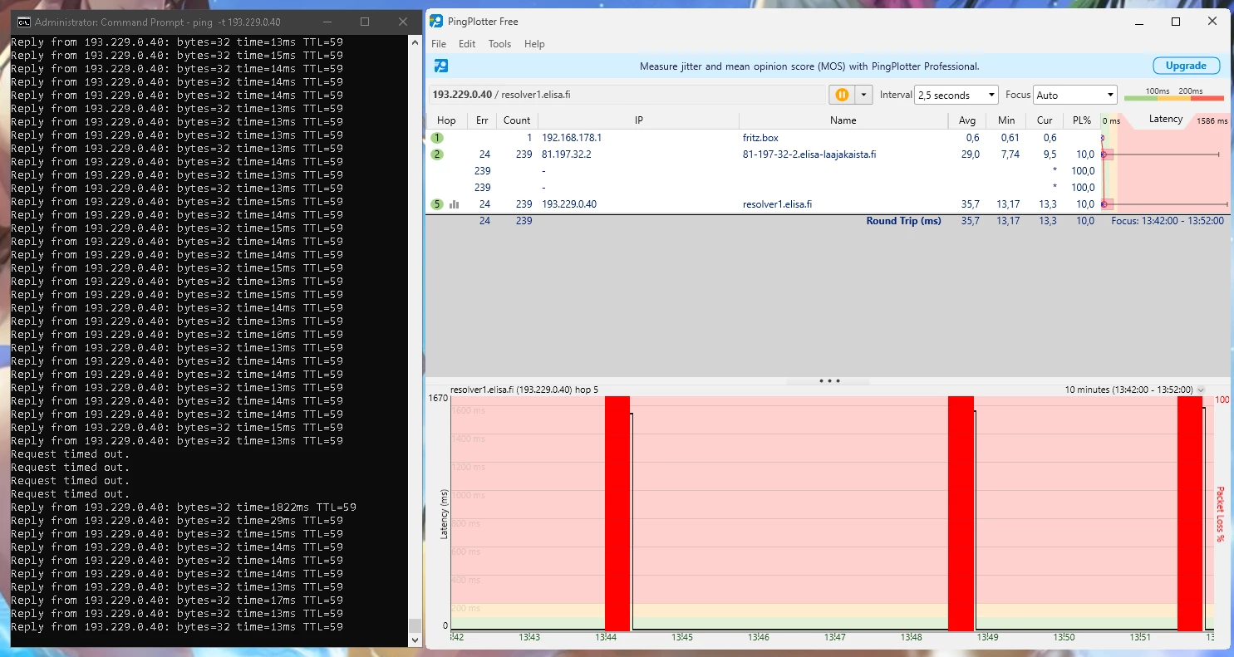Open the Interval dropdown set to 2,5 seconds

tap(956, 95)
